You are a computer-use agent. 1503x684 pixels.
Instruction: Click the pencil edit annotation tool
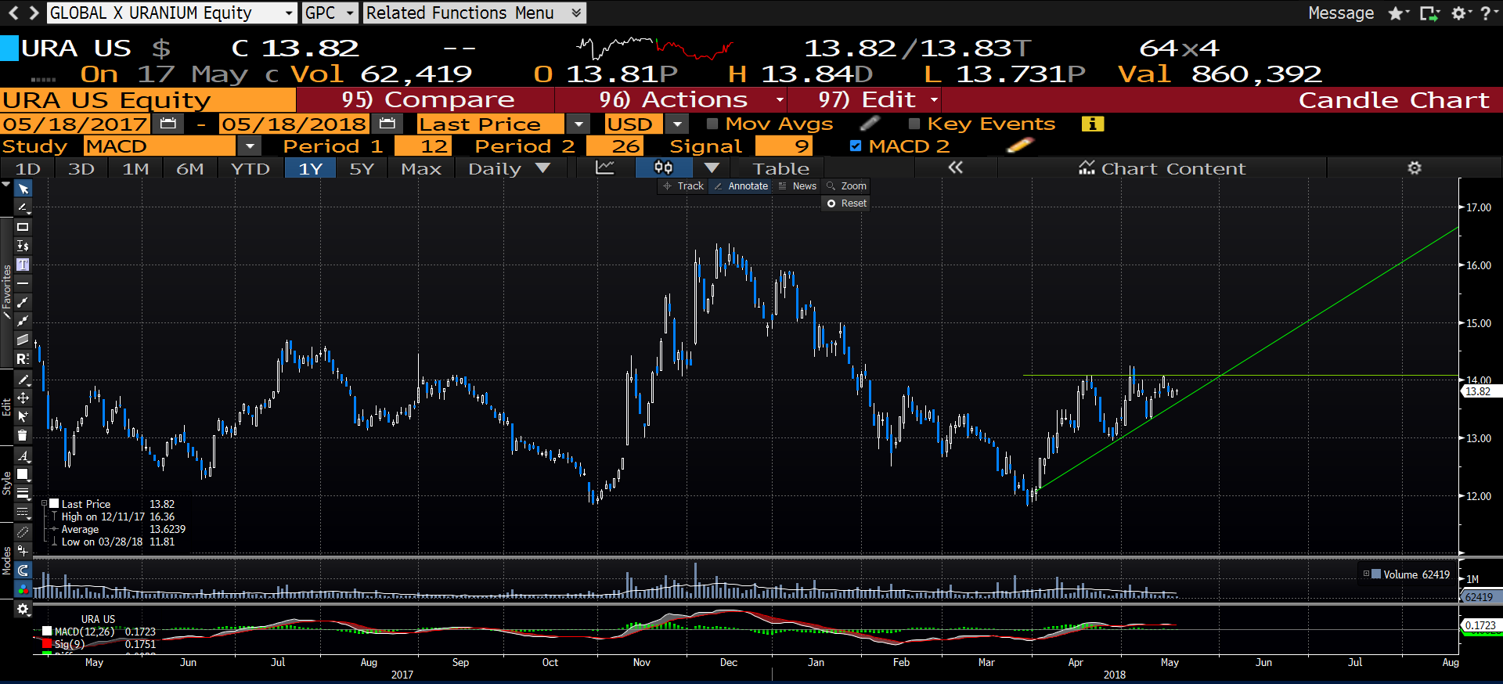(x=23, y=380)
